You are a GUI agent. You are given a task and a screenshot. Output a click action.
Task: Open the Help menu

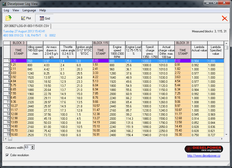[43, 10]
